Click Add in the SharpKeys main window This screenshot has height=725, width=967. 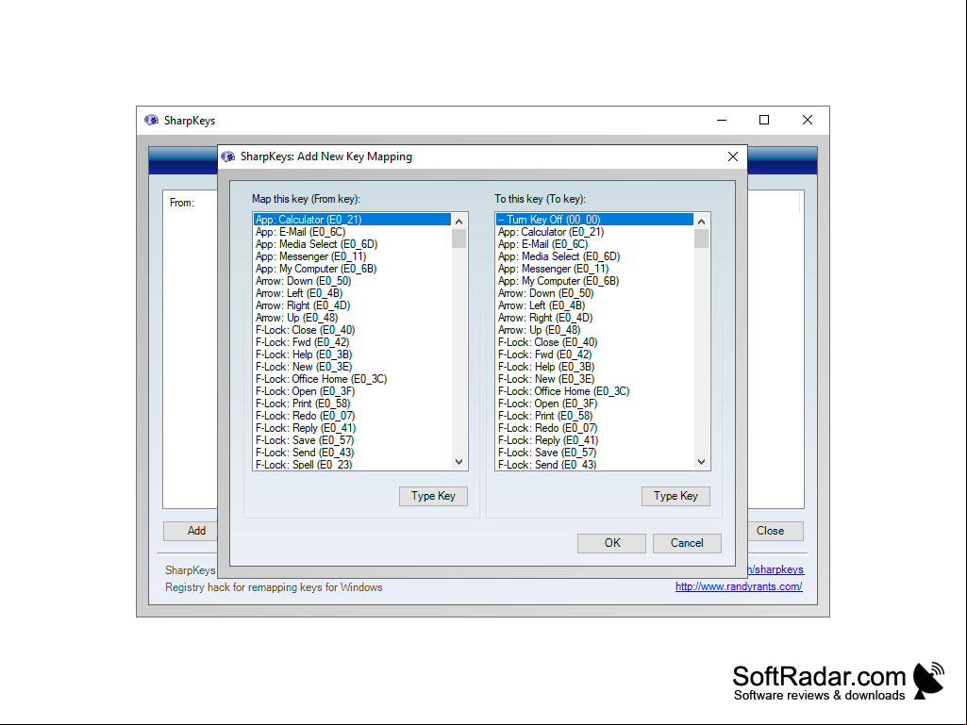(x=191, y=531)
